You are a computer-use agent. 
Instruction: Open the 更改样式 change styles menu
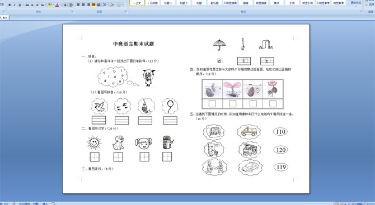(355, 3)
